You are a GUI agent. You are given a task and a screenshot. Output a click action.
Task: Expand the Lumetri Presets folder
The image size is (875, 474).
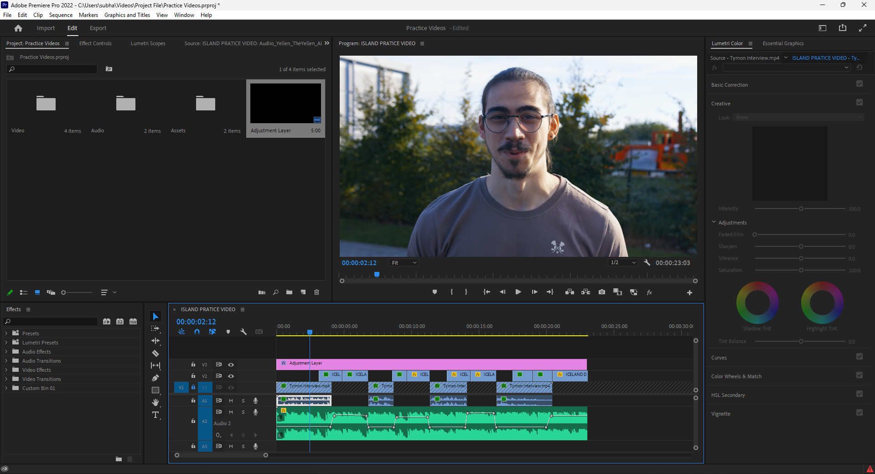[x=6, y=342]
